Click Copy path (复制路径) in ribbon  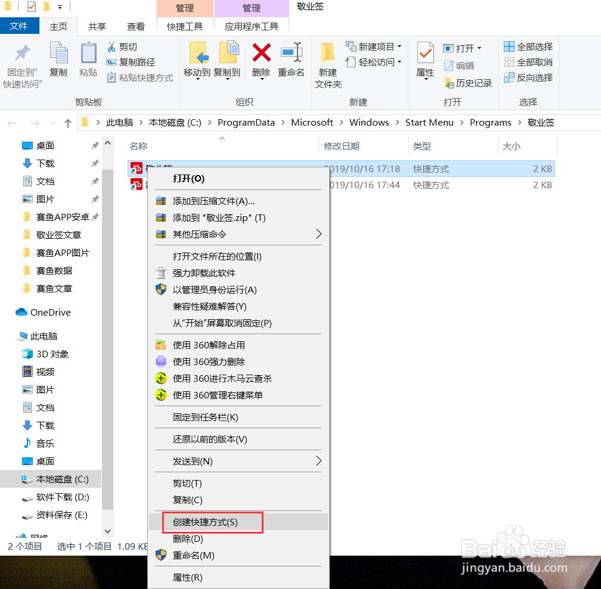131,62
